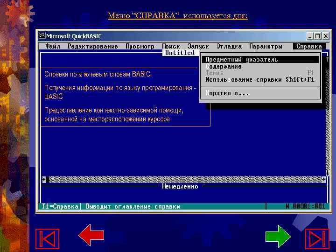
Task: Open the Просмотр menu
Action: 140,46
